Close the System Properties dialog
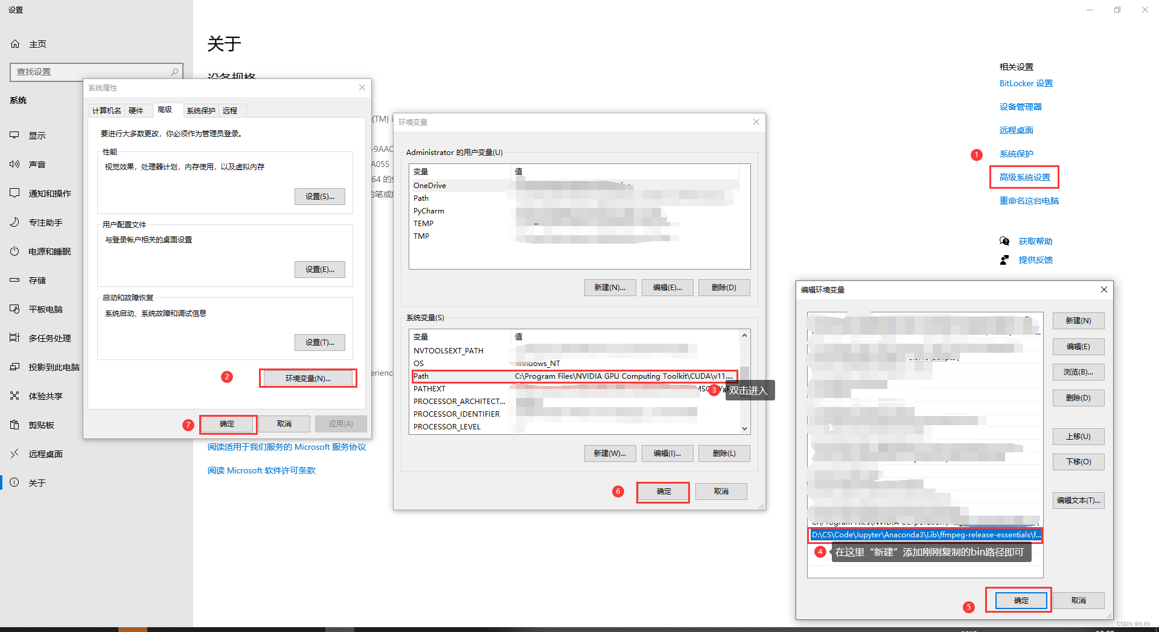The image size is (1159, 632). pos(362,87)
